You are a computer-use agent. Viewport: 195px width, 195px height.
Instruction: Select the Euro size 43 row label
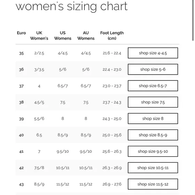pos(22,185)
